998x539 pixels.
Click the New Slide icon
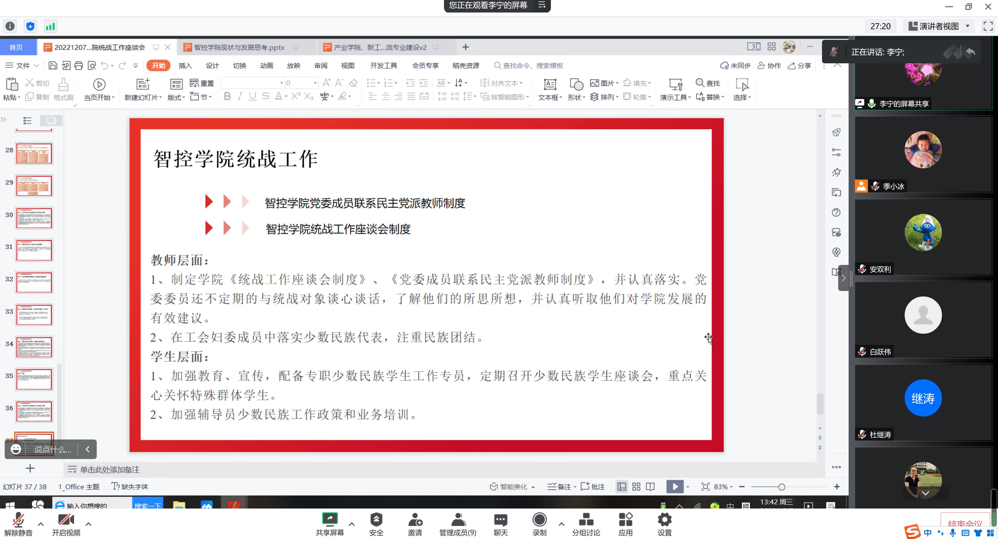click(x=143, y=84)
